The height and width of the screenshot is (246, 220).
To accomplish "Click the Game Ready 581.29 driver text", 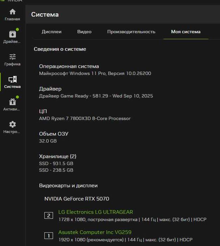I will 96,96.
